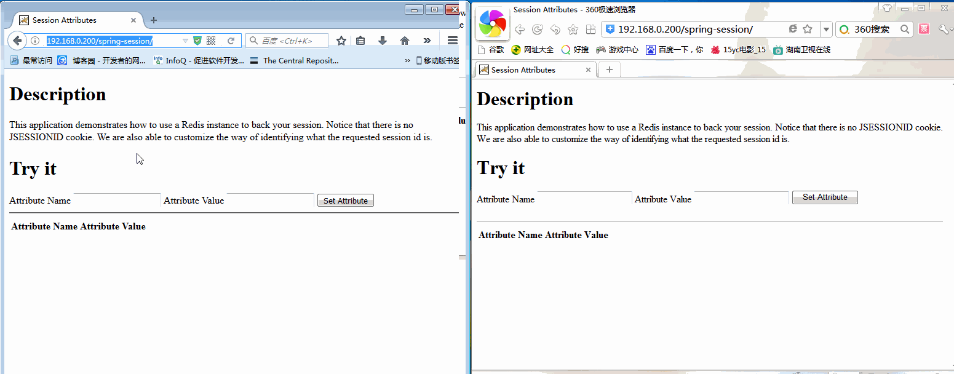
Task: Open the 360 browser grid apps icon
Action: pos(590,30)
